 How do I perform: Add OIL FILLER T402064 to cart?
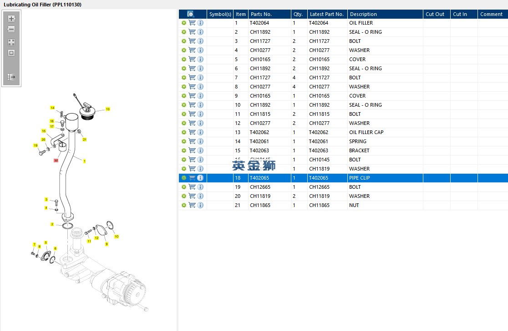point(192,23)
